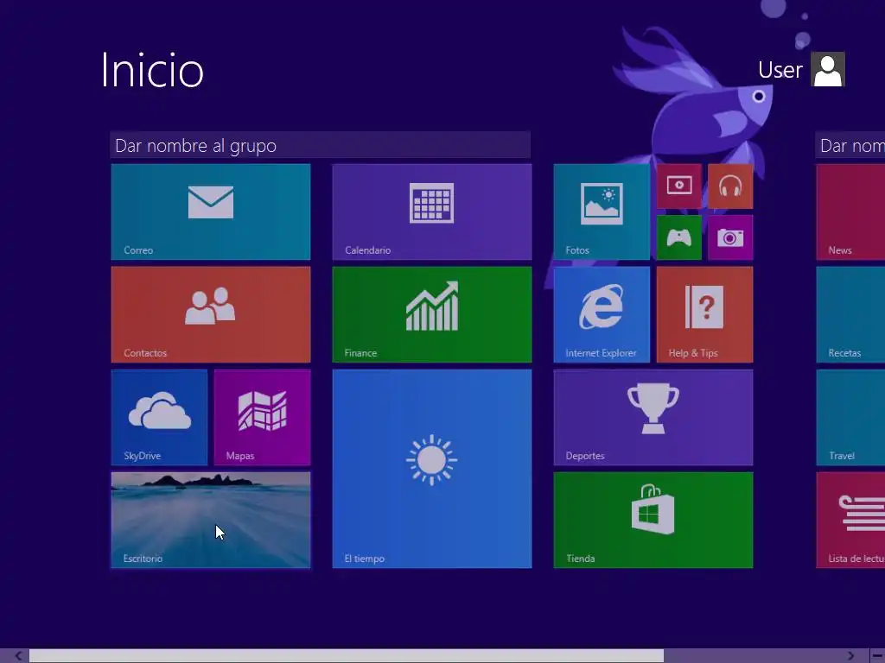Open the SkyDrive tile
Viewport: 885px width, 663px height.
point(159,418)
